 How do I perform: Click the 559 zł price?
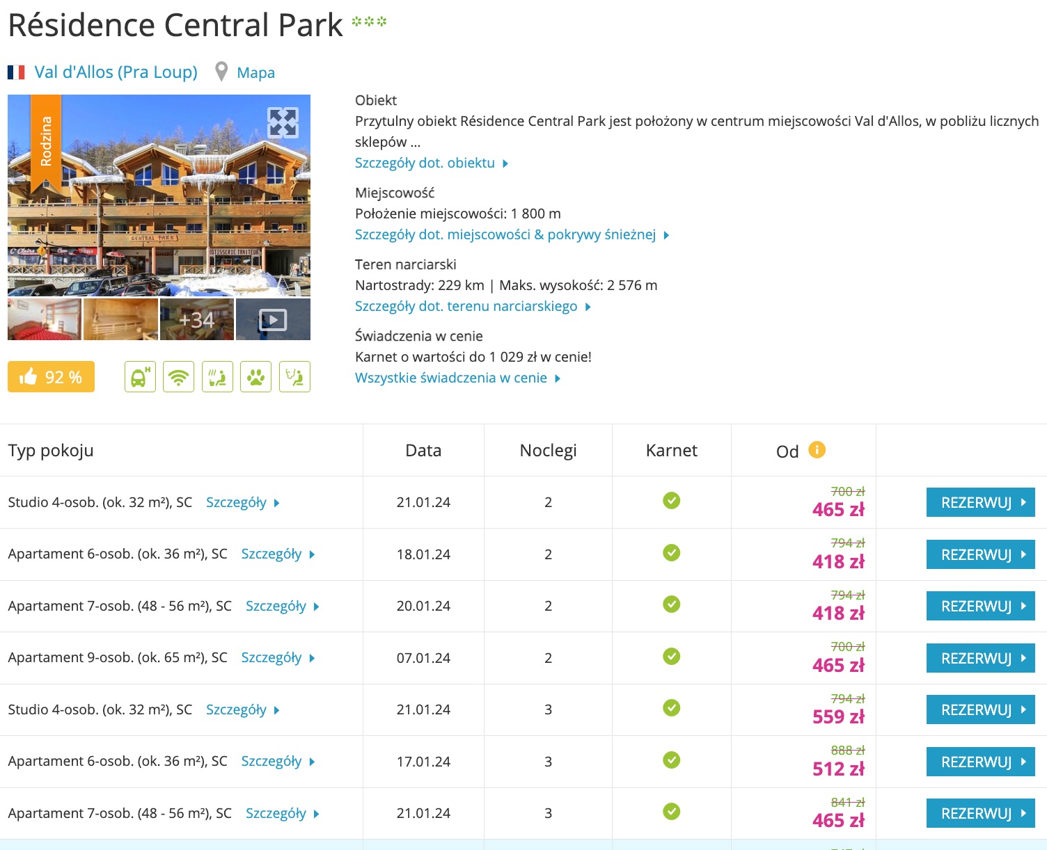(838, 716)
